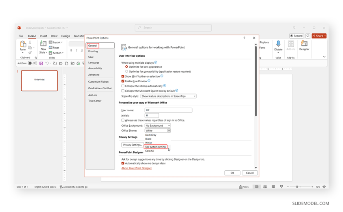
Task: Click the purple Save icon in Quick Access
Action: pos(41,64)
